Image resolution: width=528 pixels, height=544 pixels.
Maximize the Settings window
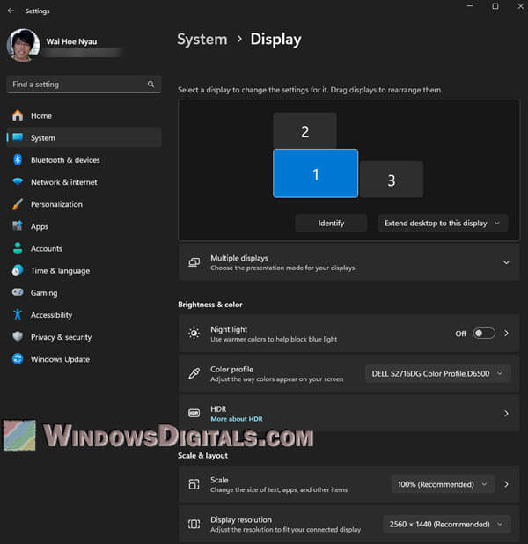tap(495, 6)
